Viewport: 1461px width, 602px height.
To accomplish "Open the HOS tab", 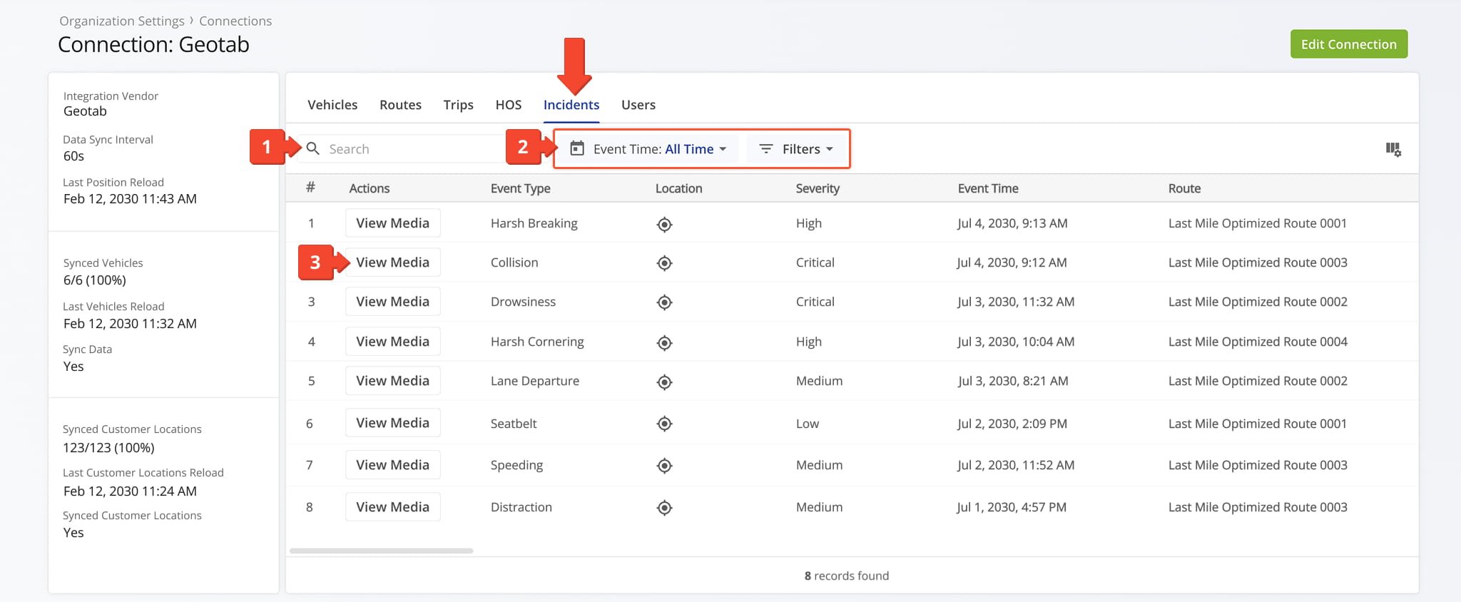I will click(x=509, y=105).
